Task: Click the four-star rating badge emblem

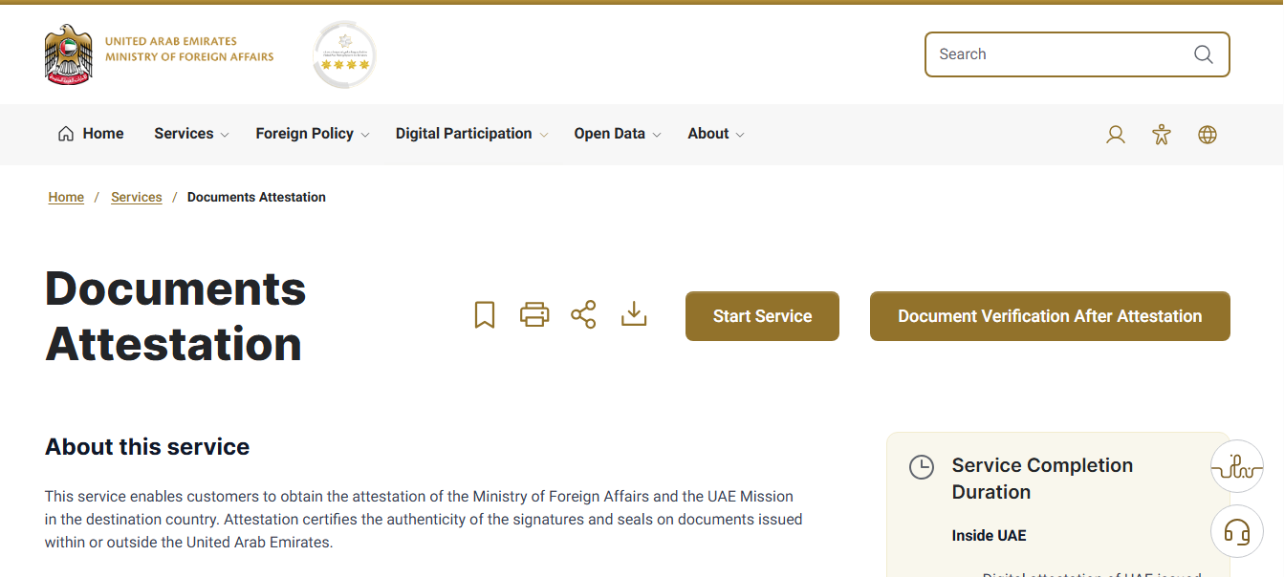Action: coord(345,55)
